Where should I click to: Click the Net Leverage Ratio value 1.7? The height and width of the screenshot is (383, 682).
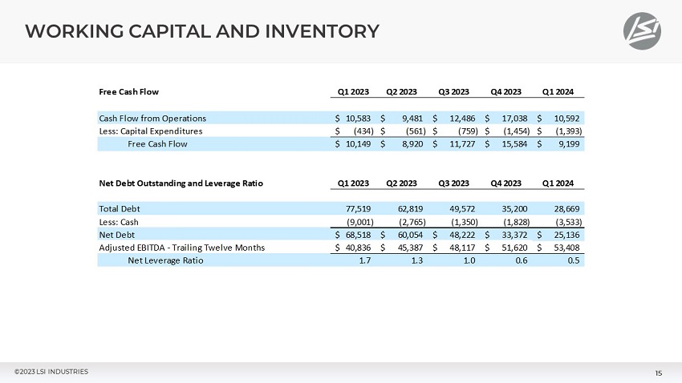(x=363, y=260)
